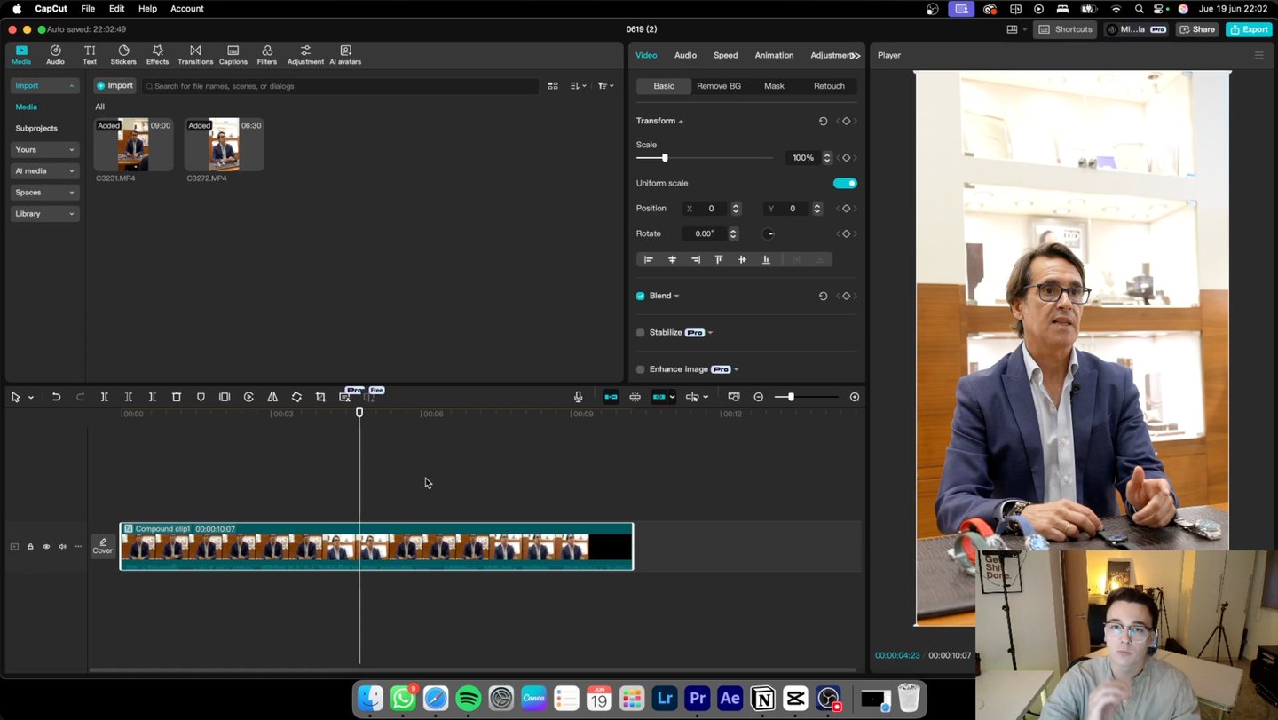The width and height of the screenshot is (1278, 720).
Task: Open the File menu
Action: [88, 9]
